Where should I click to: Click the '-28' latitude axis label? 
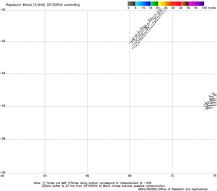(3, 139)
